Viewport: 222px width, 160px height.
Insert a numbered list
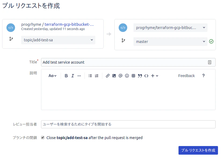[x=97, y=76]
